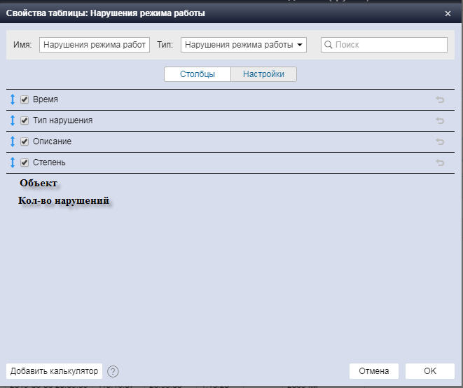Click undo arrow on the Степень row
463x388 pixels.
coord(440,162)
